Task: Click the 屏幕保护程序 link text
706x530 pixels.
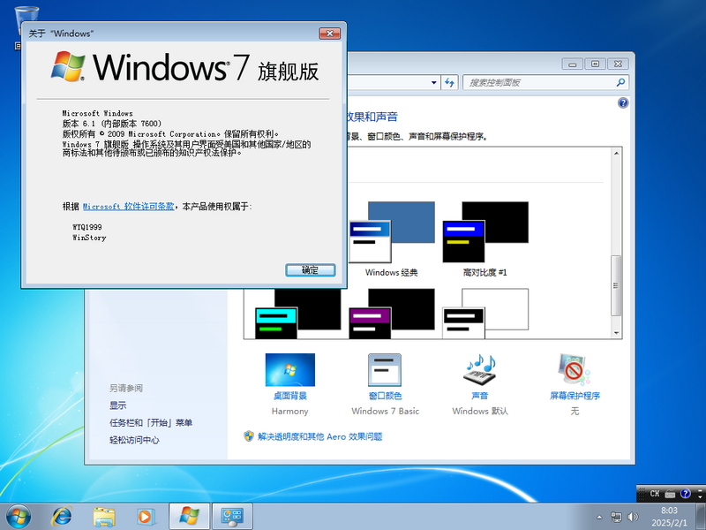Action: pos(575,396)
